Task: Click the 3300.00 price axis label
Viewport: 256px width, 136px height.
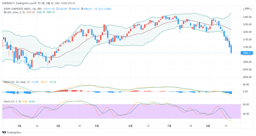Action: coord(247,17)
